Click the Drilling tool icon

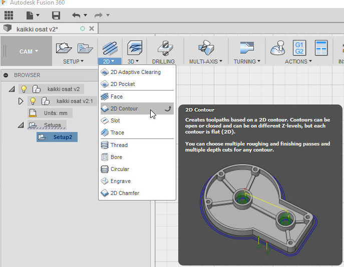165,48
